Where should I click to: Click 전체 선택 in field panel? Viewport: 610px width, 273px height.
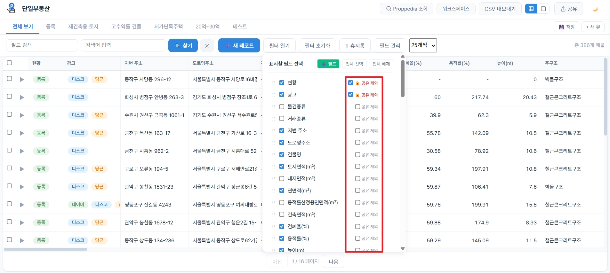click(354, 64)
